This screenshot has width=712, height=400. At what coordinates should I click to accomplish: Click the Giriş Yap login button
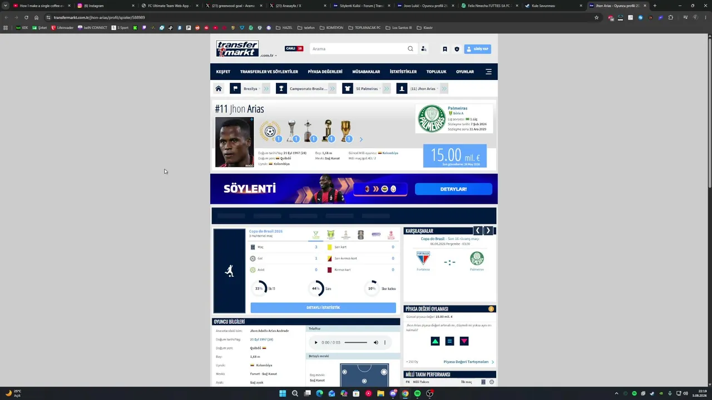click(478, 49)
